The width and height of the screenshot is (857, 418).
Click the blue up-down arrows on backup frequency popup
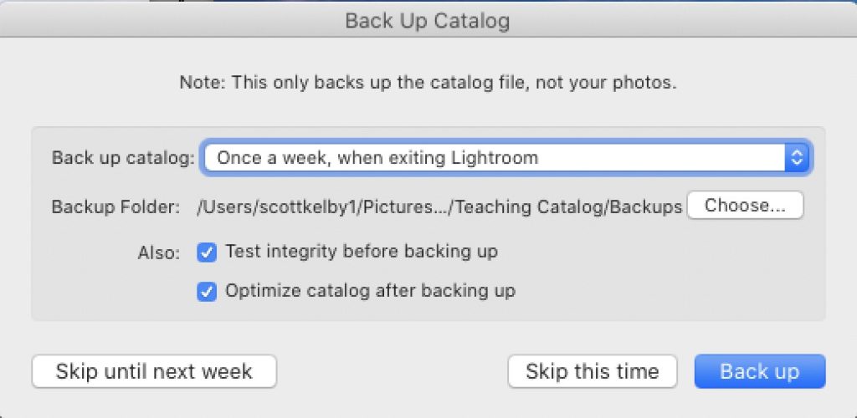pyautogui.click(x=797, y=157)
